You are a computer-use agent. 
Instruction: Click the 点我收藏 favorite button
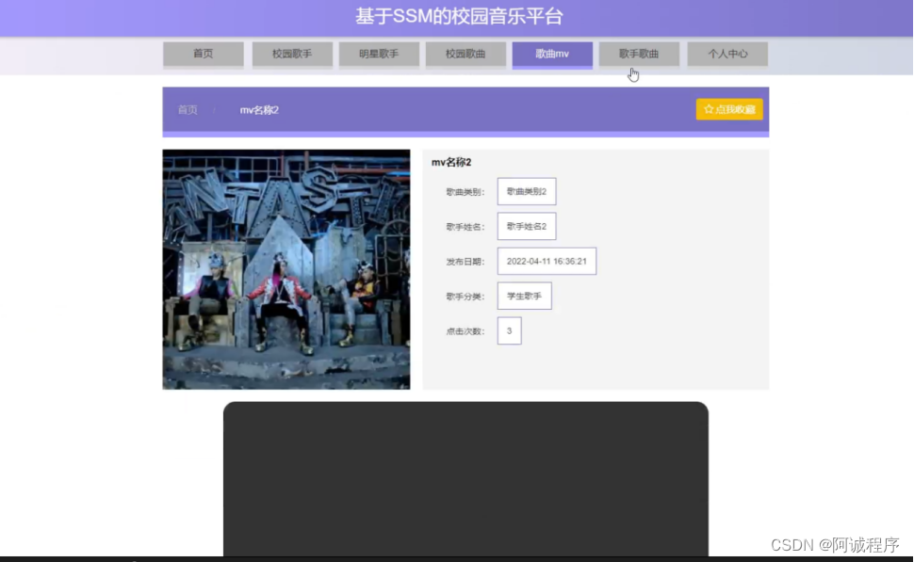tap(730, 109)
